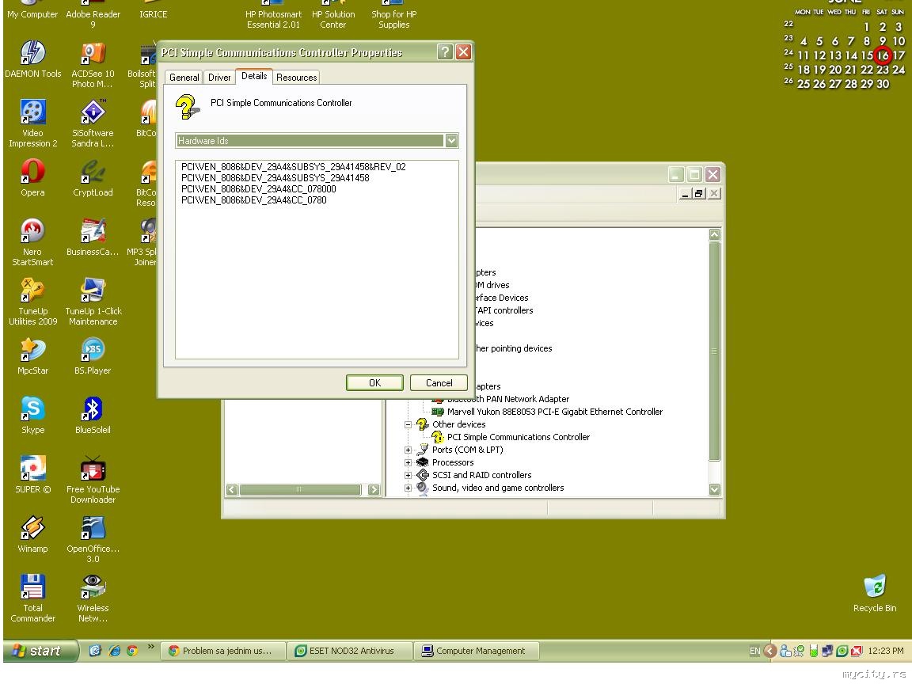Expand Ports (COM & LPT) node
Viewport: 912px width, 684px height.
coord(408,450)
